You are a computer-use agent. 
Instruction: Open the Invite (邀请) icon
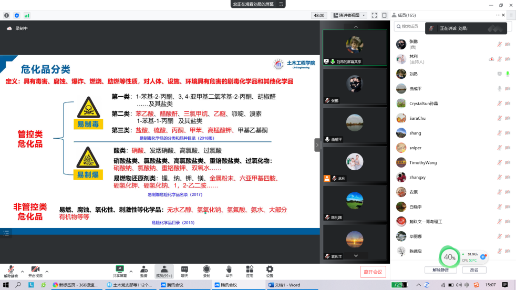coord(143,271)
